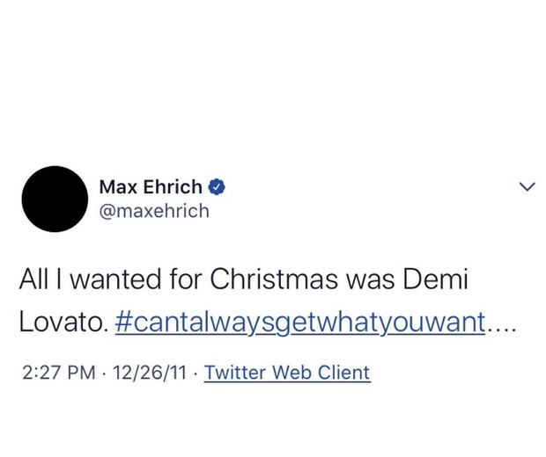This screenshot has width=546, height=457.
Task: Click the blue verified checkmark badge
Action: [x=218, y=186]
